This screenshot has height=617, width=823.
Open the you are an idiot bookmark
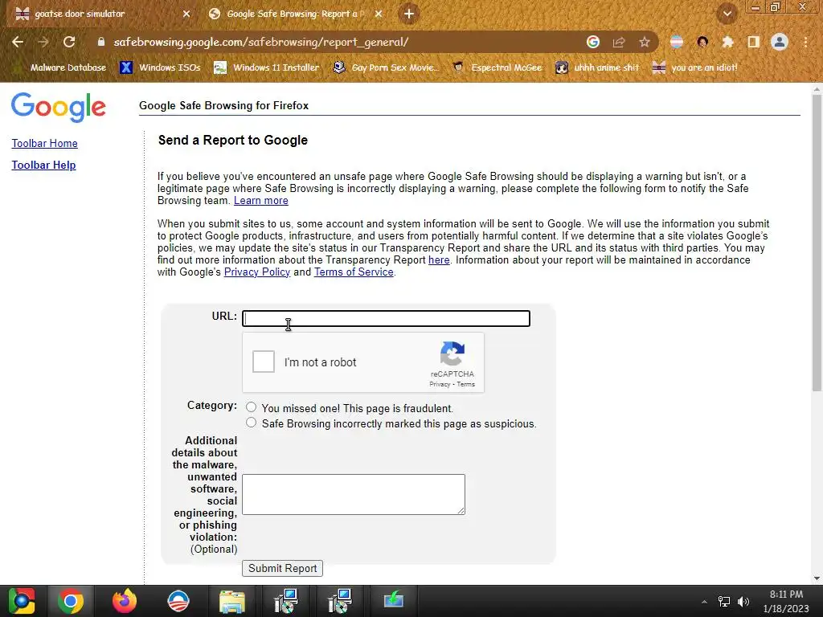695,67
